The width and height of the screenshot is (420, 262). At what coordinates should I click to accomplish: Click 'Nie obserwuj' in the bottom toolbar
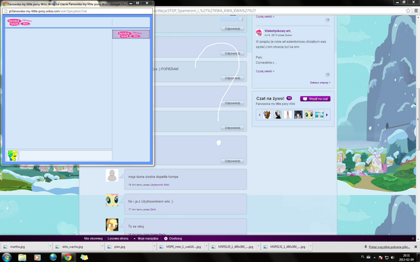point(93,238)
